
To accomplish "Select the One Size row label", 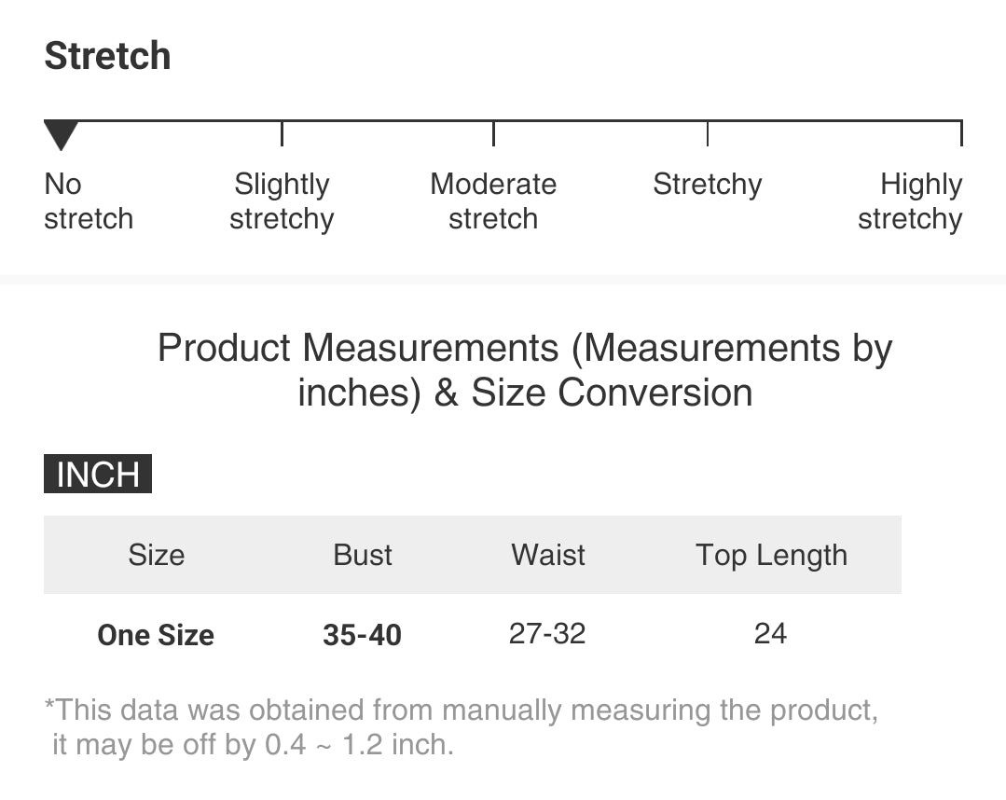I will coord(156,635).
